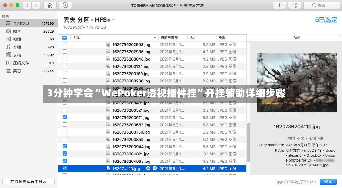Open the filter sliders settings icon
This screenshot has width=342, height=188.
[295, 5]
